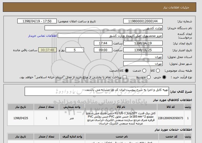Click the نام خدمت column header
The width and height of the screenshot is (202, 143).
tap(122, 136)
